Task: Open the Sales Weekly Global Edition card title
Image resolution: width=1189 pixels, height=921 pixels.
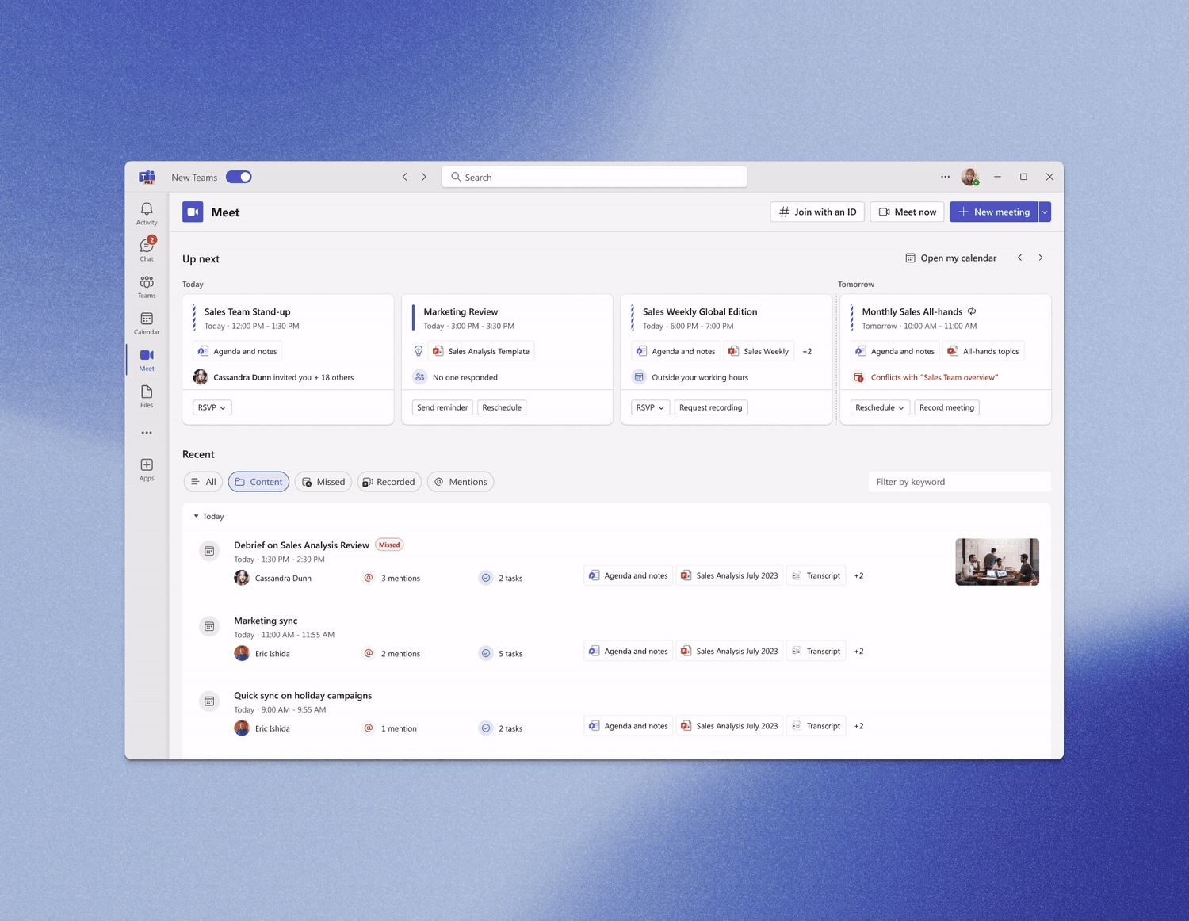Action: pos(700,311)
